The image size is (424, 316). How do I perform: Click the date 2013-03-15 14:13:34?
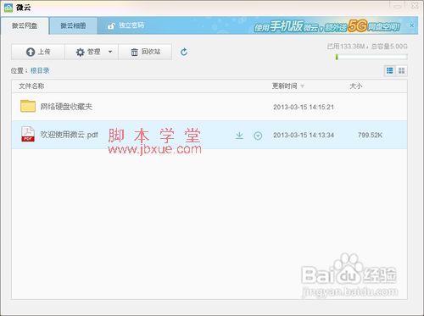(x=304, y=136)
